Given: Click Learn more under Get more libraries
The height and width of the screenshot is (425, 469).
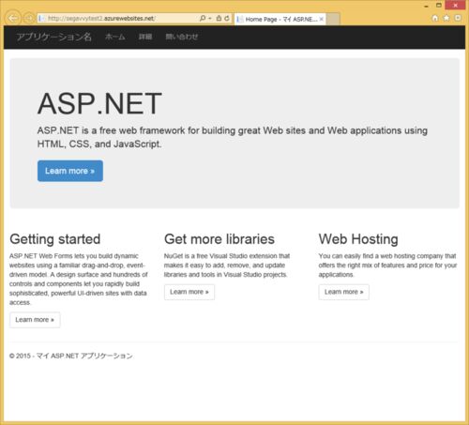Looking at the screenshot, I should [x=189, y=292].
